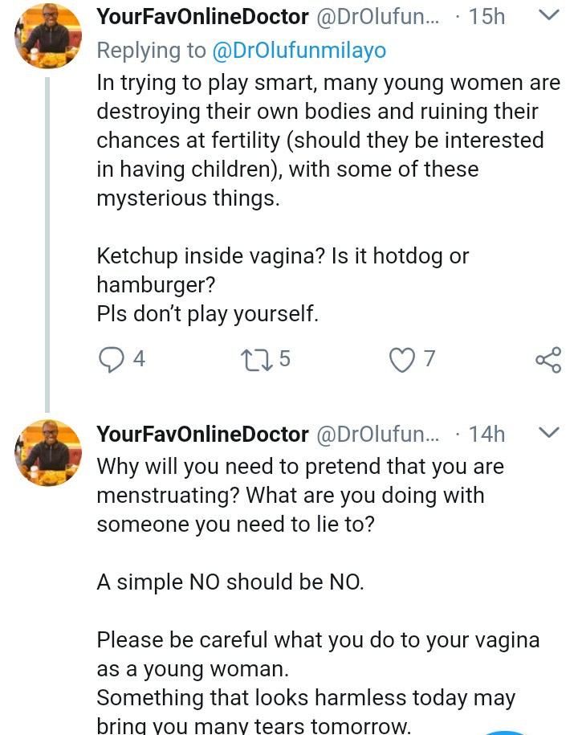Open YourFavOnlineDoctor name on first tweet
The width and height of the screenshot is (578, 735).
pos(202,16)
